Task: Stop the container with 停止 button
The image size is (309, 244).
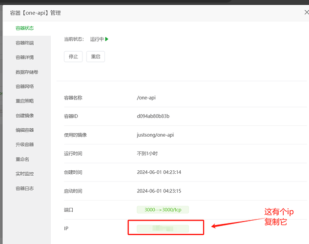Action: (73, 57)
